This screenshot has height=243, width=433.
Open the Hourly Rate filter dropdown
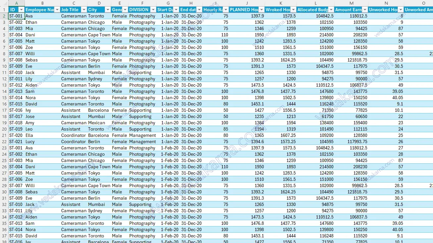coord(226,10)
